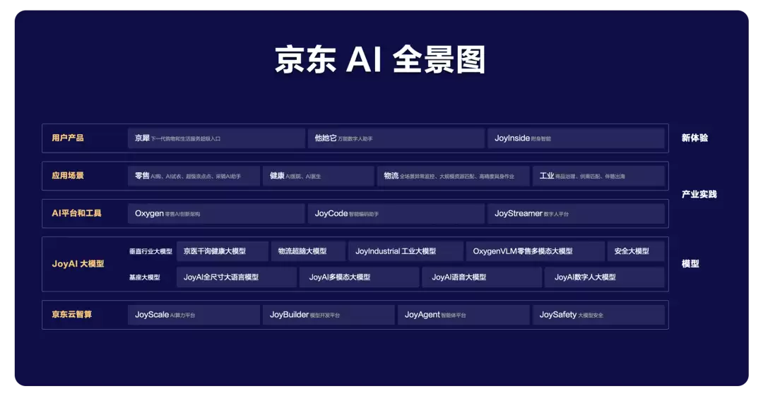Click the JoyAI 大模型 row label
763x396 pixels.
[78, 264]
